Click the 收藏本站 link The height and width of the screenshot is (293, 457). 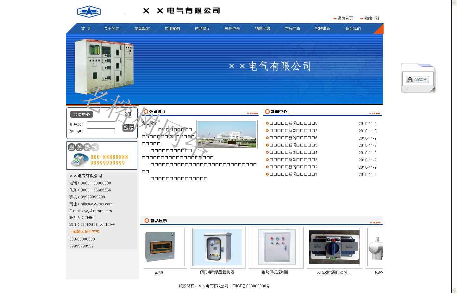pos(372,18)
